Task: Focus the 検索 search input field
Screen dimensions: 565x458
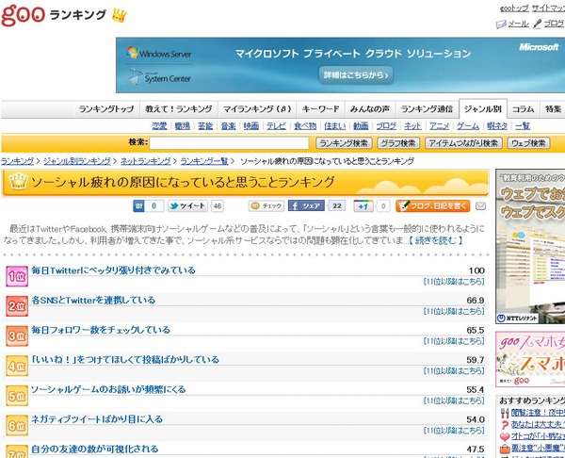Action: (229, 143)
